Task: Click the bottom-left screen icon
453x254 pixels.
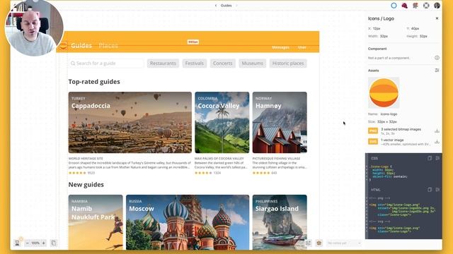Action: tap(17, 243)
